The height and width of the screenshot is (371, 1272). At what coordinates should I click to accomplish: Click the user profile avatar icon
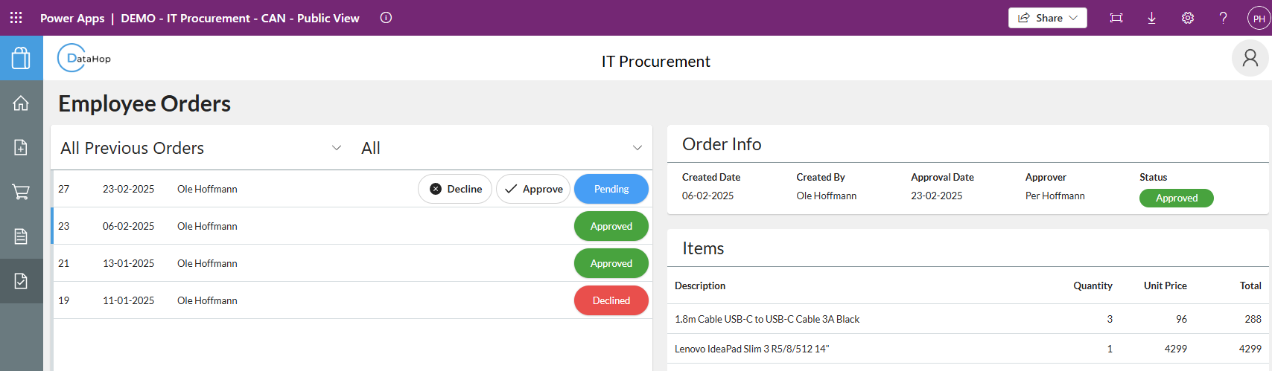tap(1250, 58)
